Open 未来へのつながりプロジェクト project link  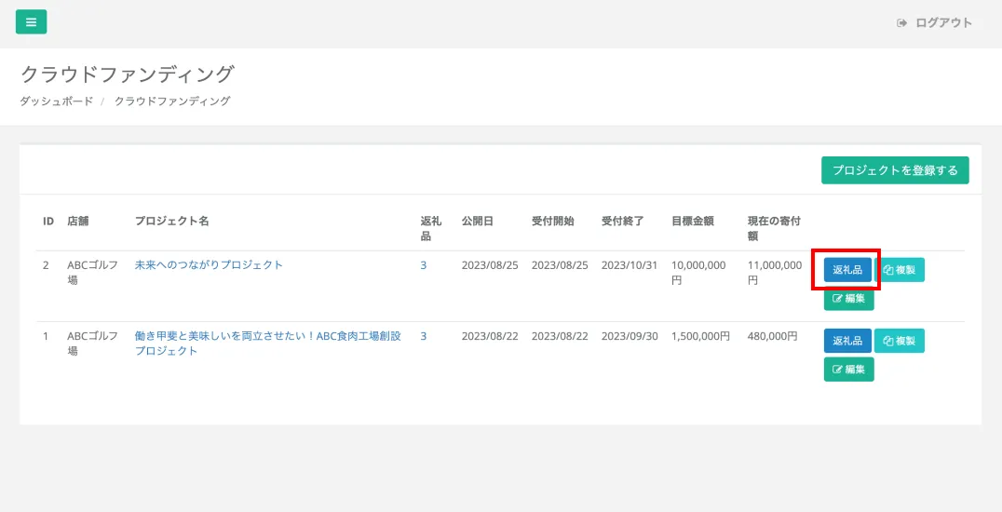click(x=209, y=265)
